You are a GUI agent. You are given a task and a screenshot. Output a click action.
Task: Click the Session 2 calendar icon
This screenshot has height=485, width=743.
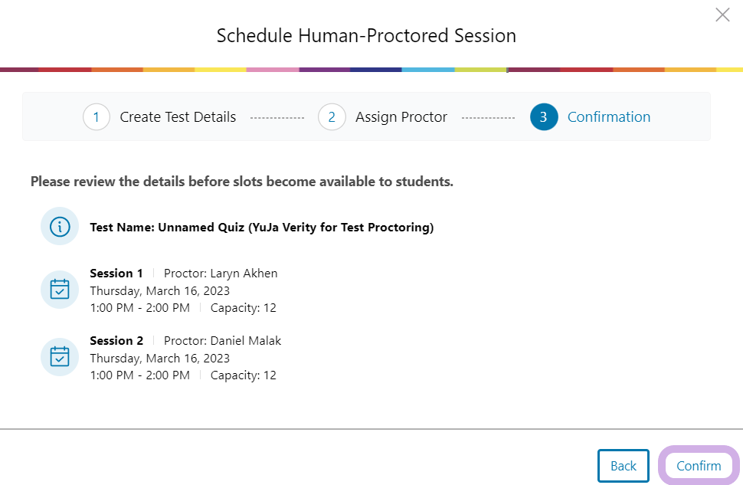[60, 357]
